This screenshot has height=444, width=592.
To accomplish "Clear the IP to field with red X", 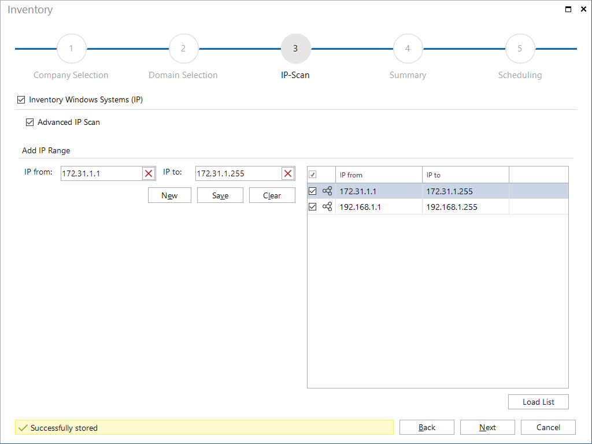I will pos(288,173).
